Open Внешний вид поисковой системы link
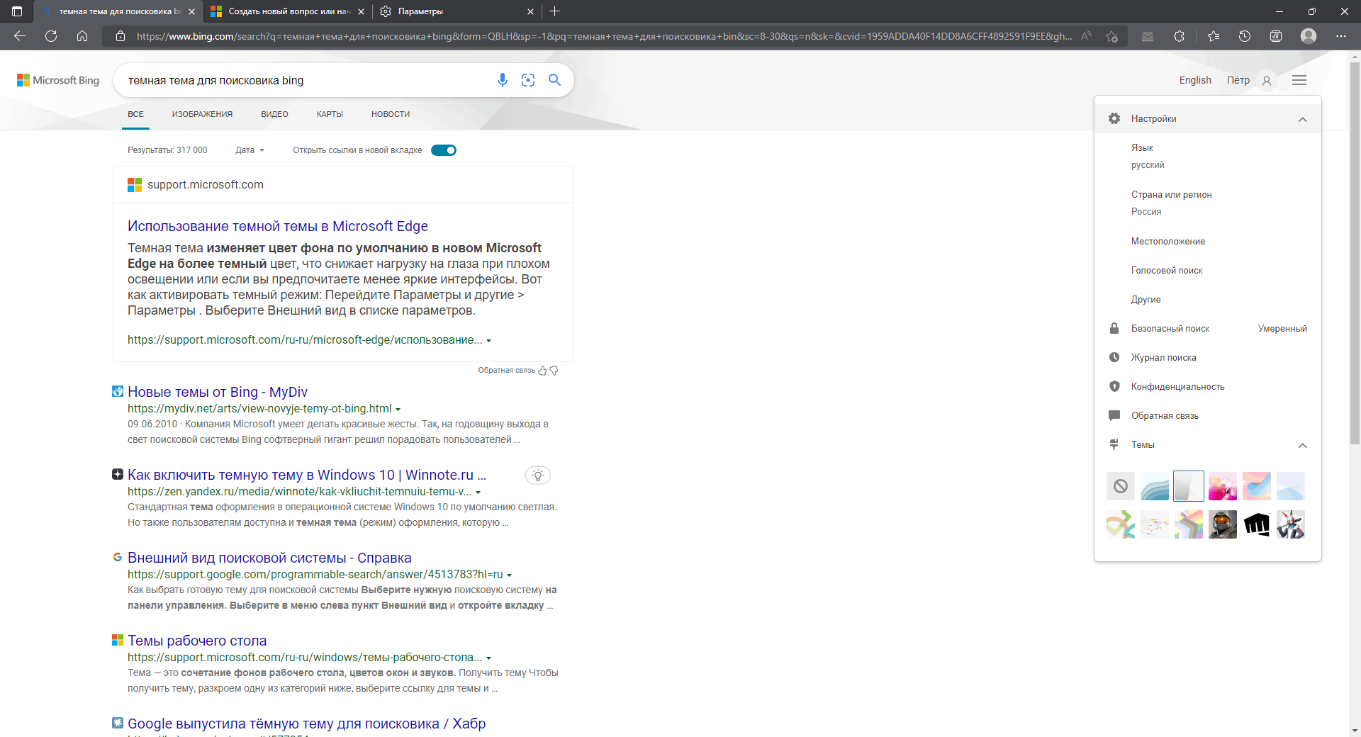1361x737 pixels. coord(269,558)
